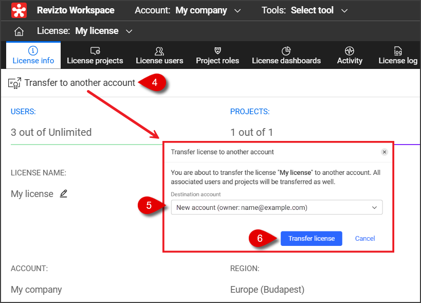The height and width of the screenshot is (303, 421).
Task: Click the License users people icon
Action: (159, 51)
